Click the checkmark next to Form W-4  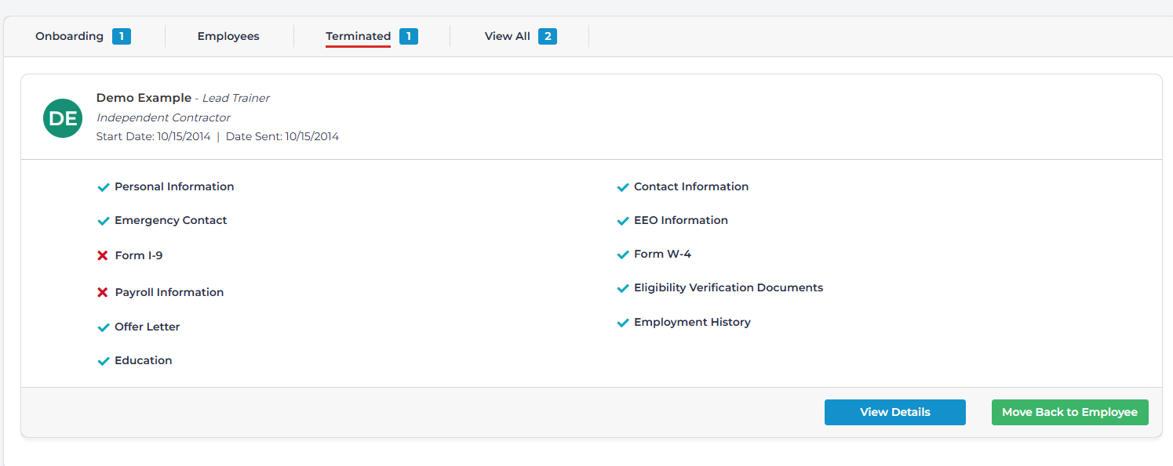(623, 255)
